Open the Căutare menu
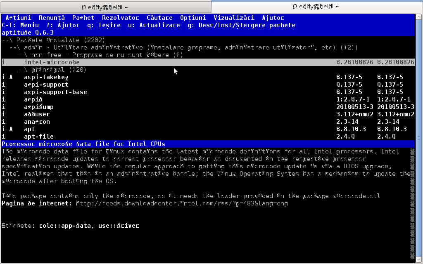Screen dimensions: 423x264 coord(160,18)
